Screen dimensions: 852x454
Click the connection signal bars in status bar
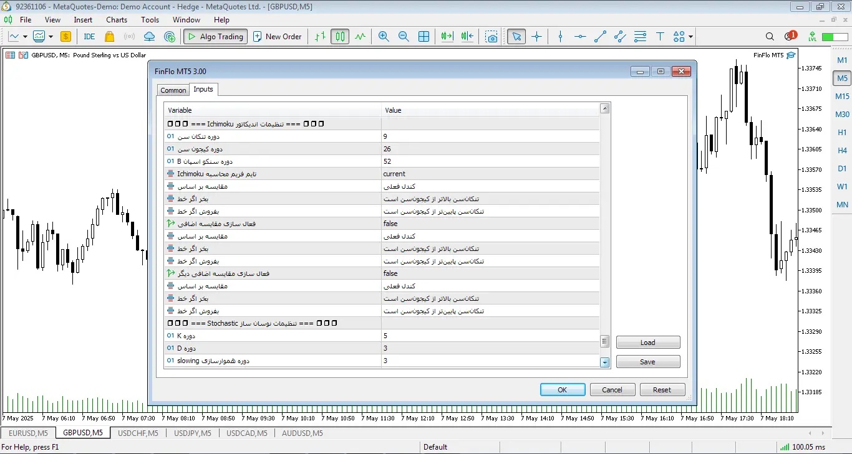click(x=784, y=447)
